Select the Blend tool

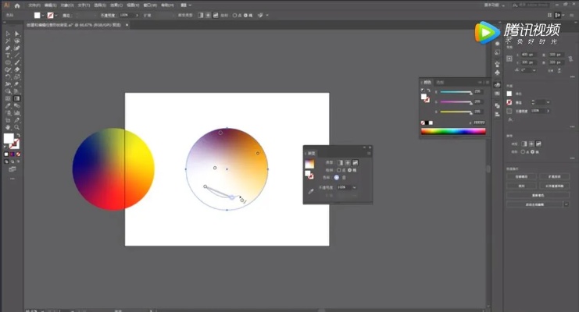click(x=17, y=105)
